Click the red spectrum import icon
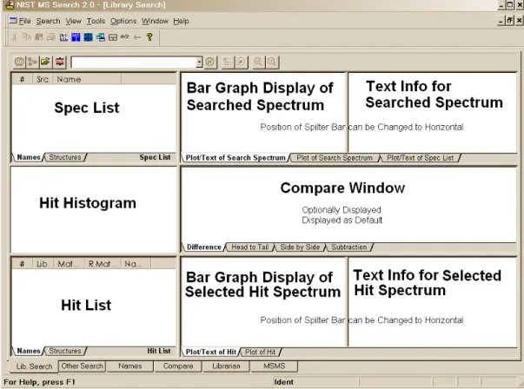Viewport: 524px width, 389px height. (60, 62)
